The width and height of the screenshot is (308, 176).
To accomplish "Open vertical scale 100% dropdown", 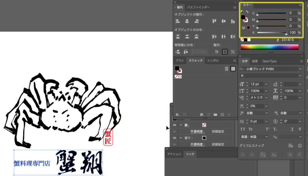I will (266, 91).
